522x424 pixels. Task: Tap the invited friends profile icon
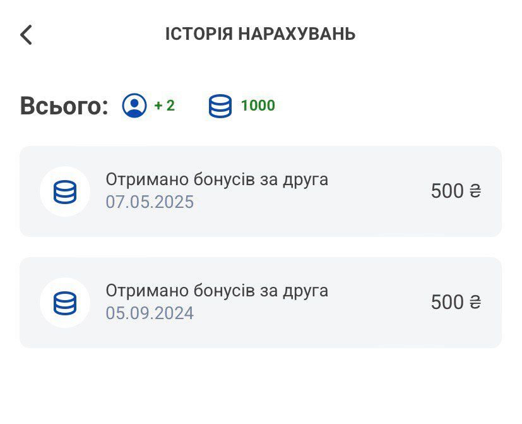coord(134,106)
